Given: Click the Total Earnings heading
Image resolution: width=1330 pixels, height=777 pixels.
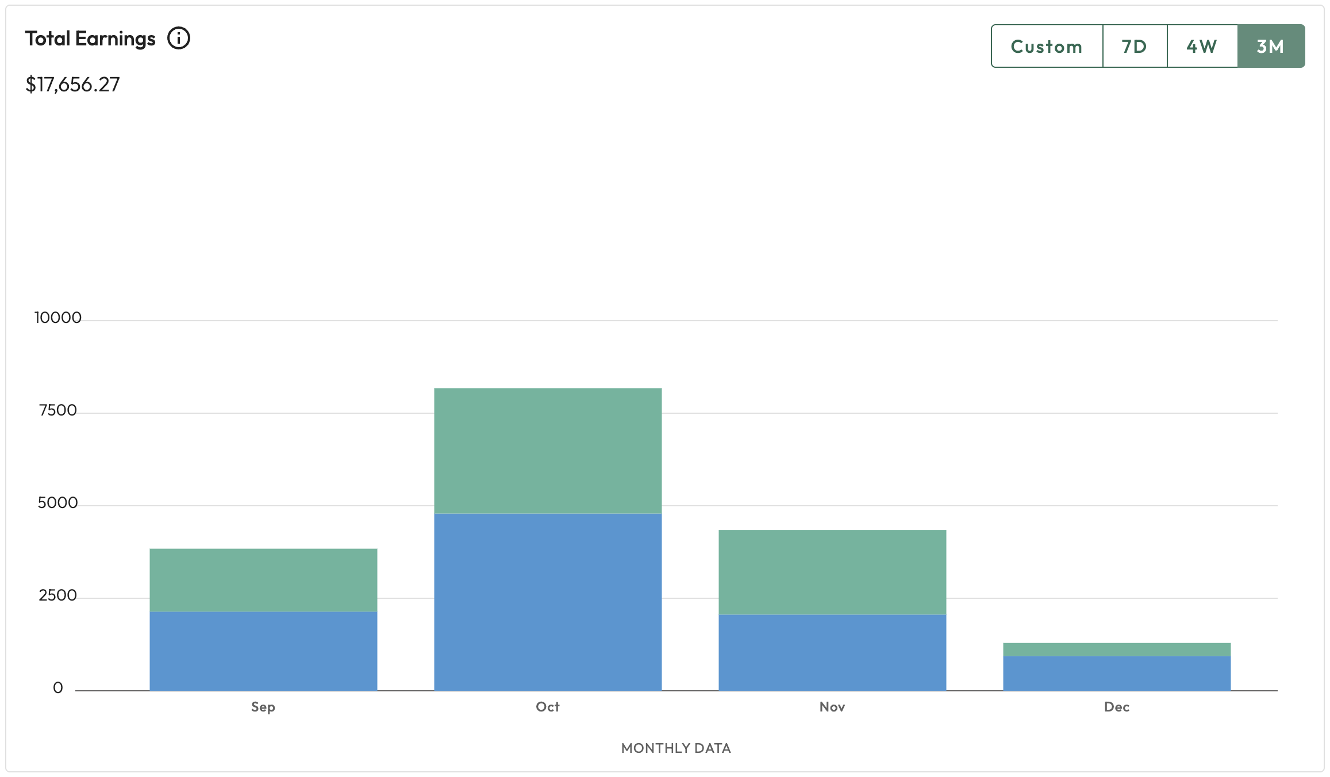Looking at the screenshot, I should (90, 39).
